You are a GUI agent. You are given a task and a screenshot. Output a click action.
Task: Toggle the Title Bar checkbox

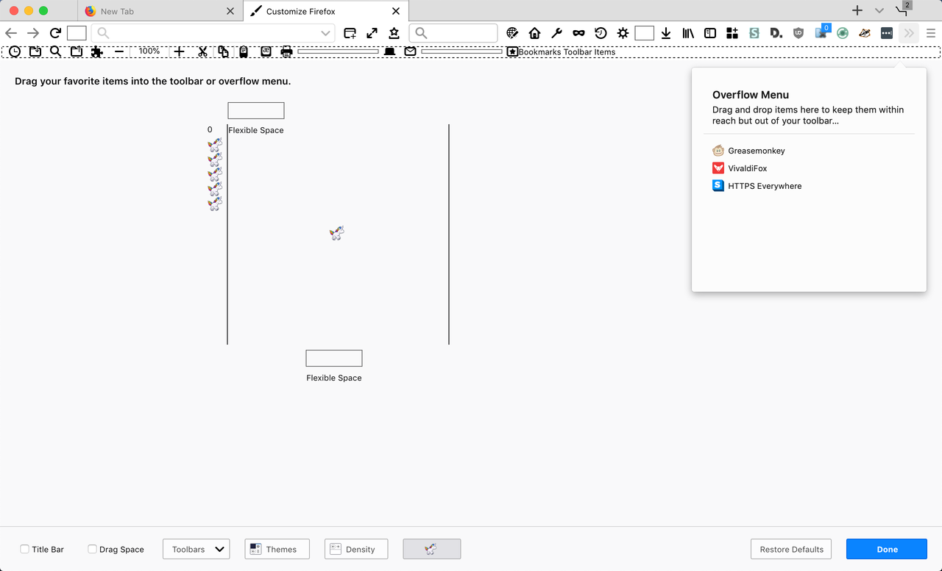[x=25, y=549]
